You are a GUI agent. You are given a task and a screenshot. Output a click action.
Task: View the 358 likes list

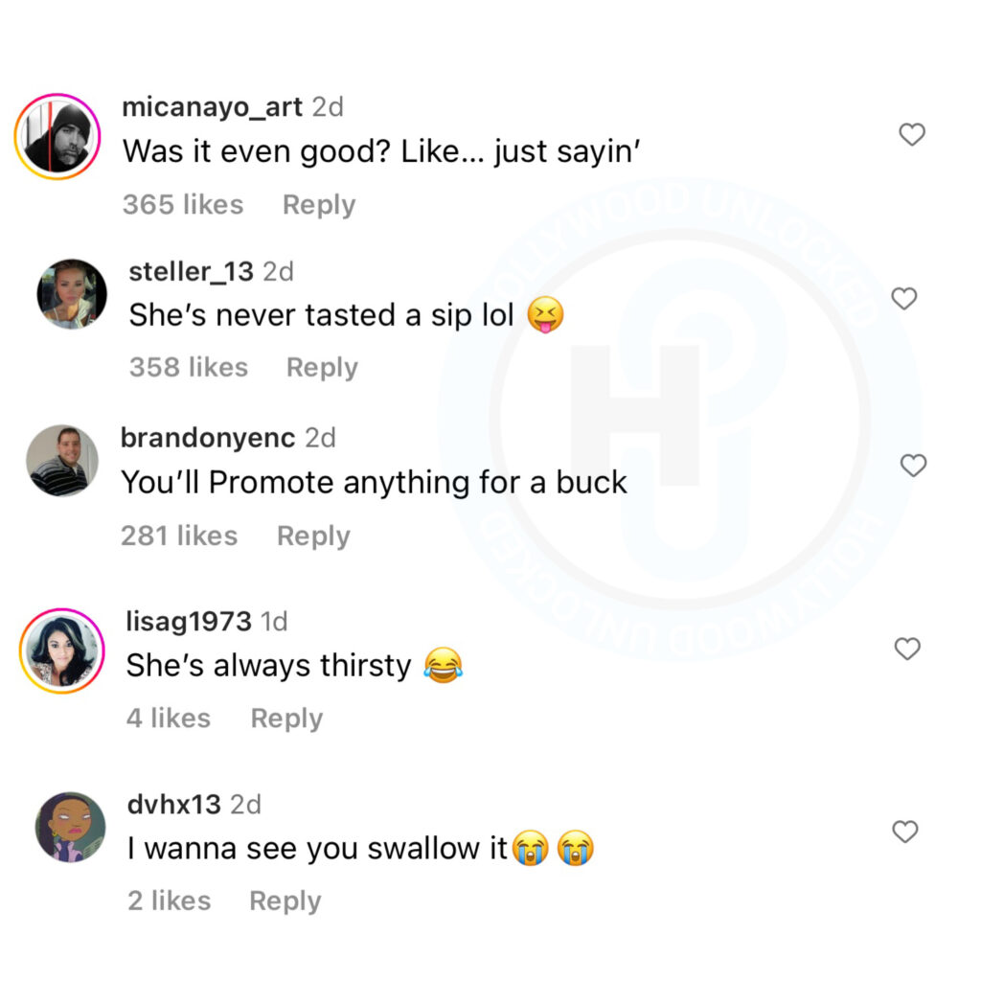click(x=189, y=367)
